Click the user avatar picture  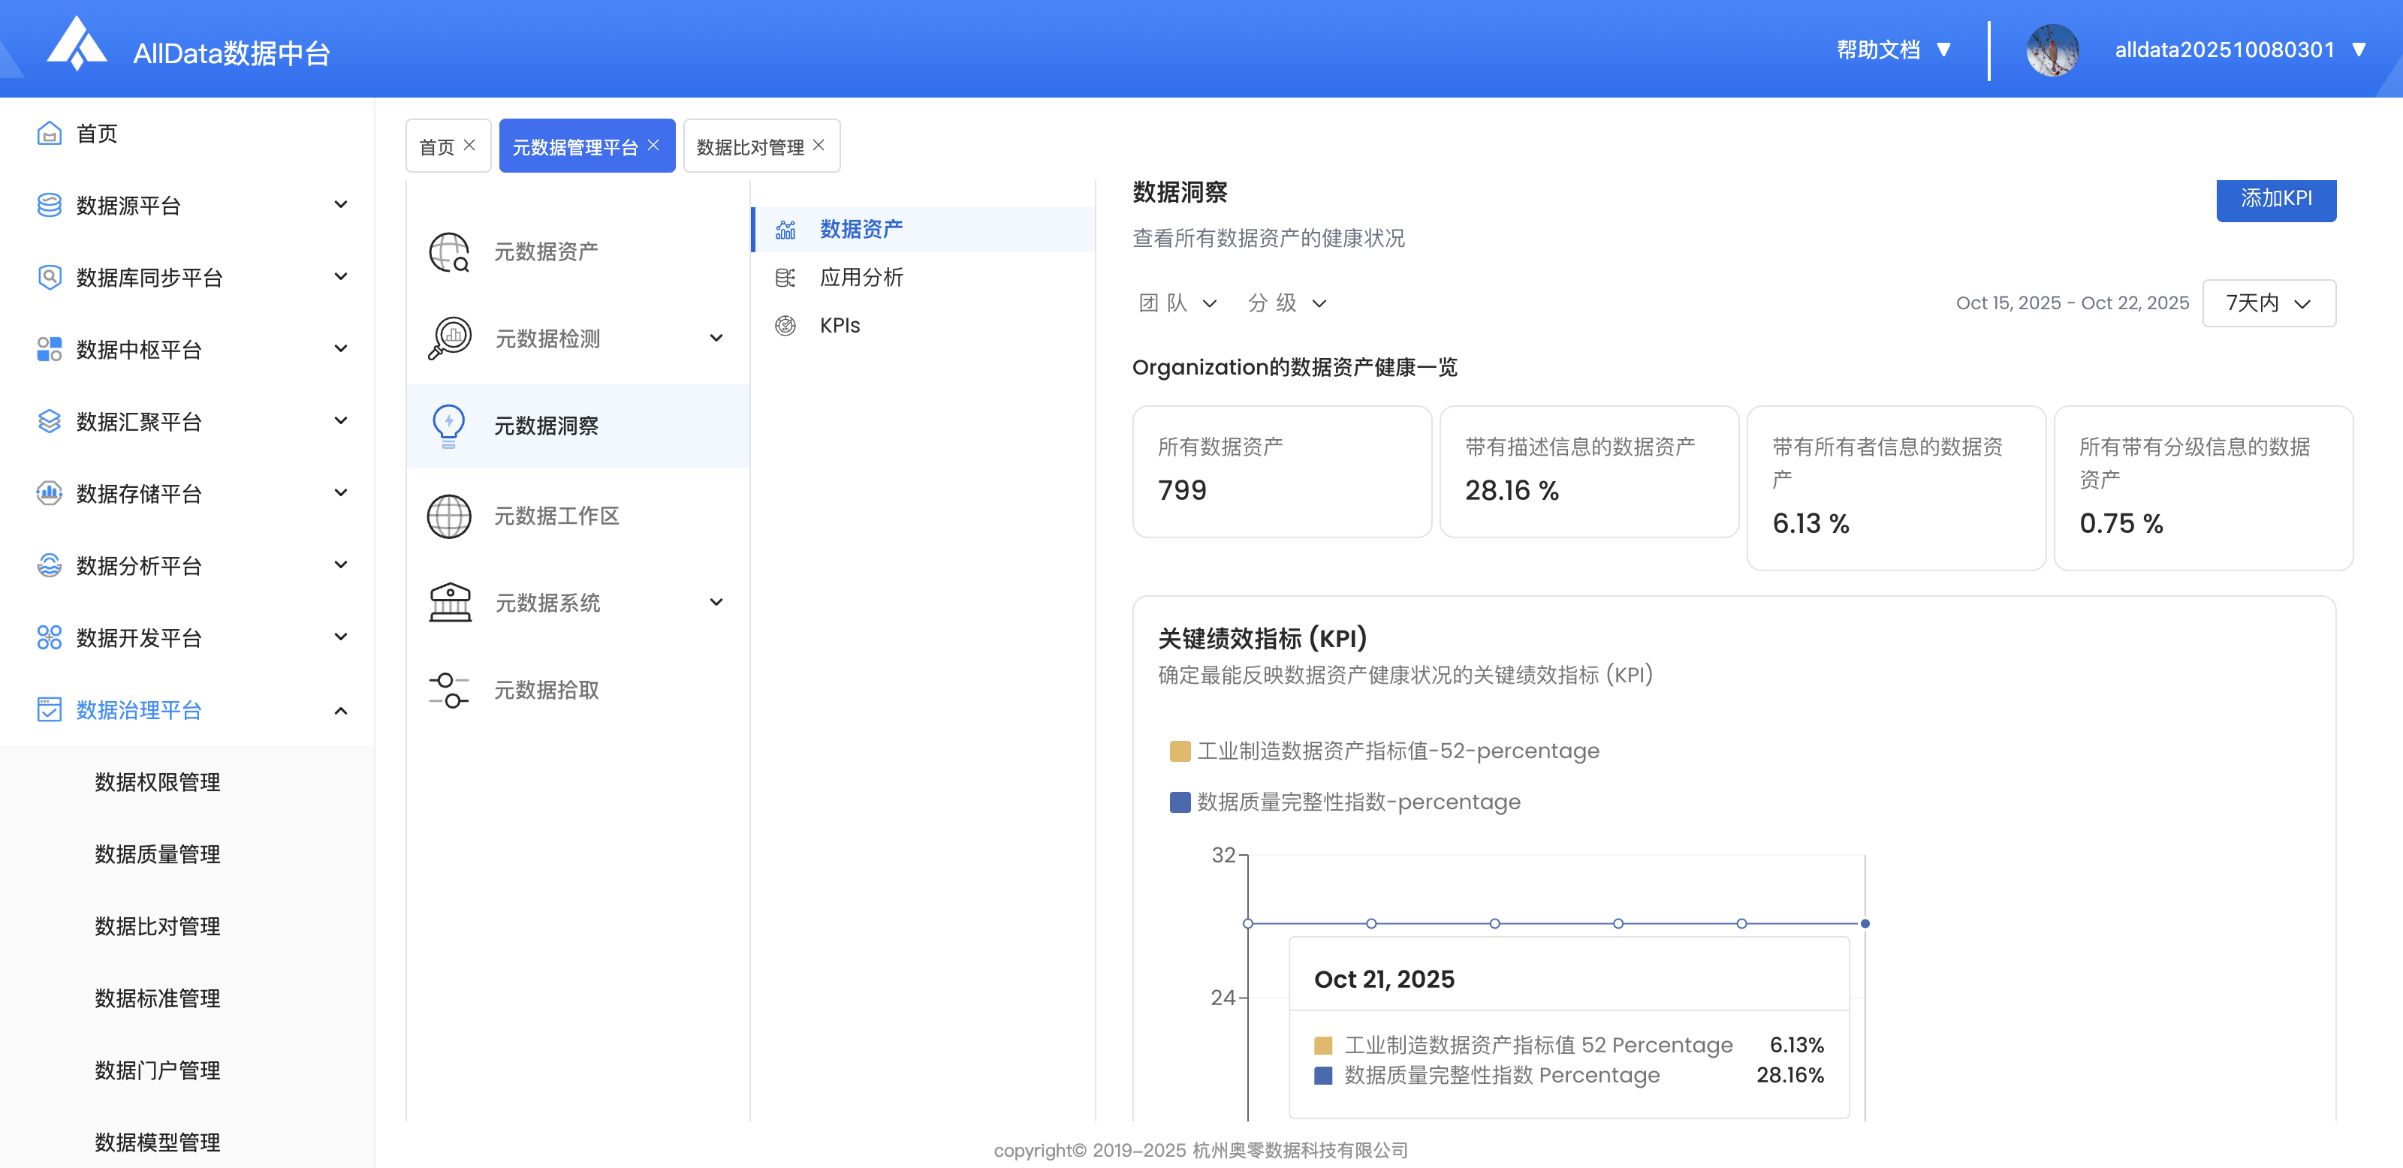pos(2052,50)
